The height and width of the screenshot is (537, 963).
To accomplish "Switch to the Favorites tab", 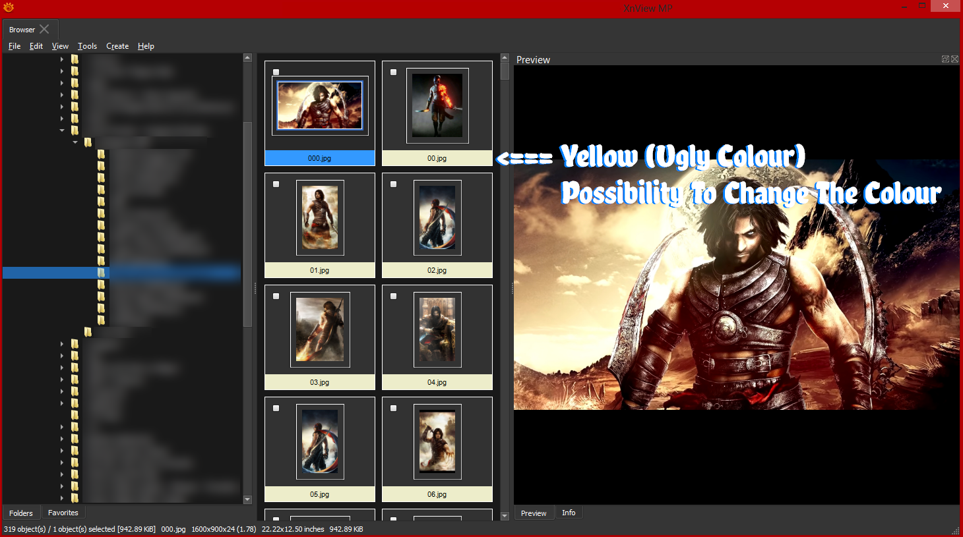I will point(63,513).
